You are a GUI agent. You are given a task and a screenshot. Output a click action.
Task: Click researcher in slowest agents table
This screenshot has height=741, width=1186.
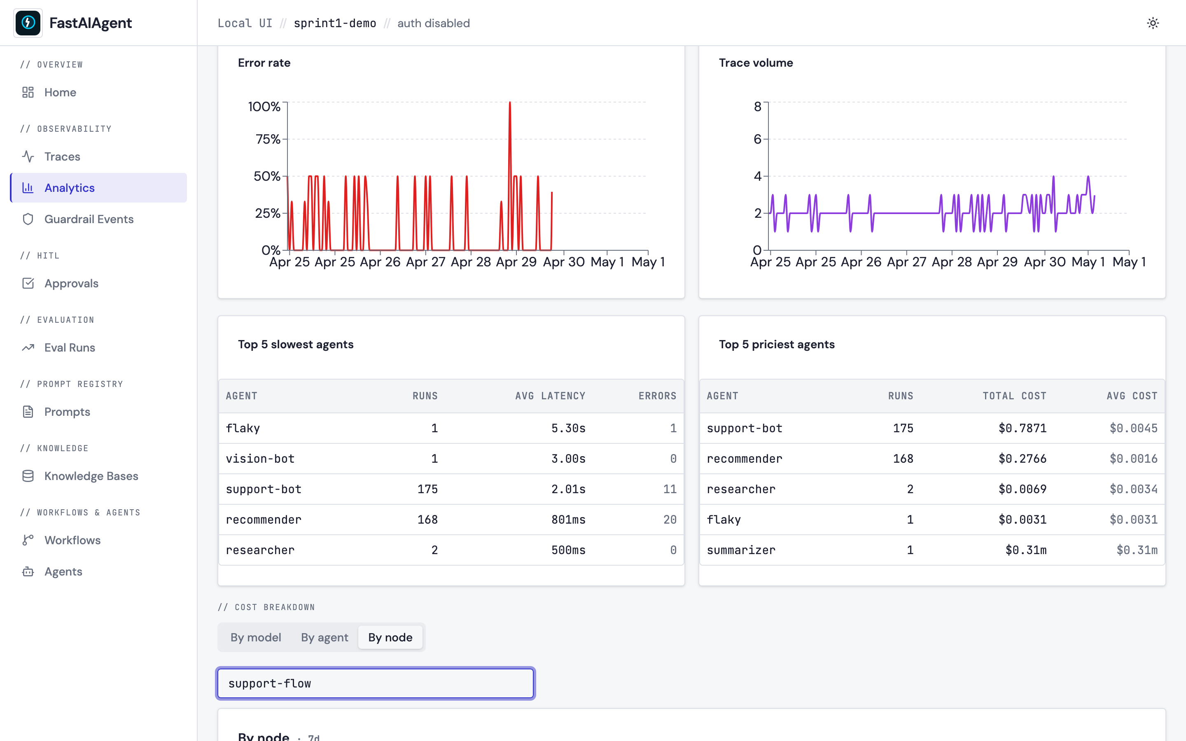(x=451, y=550)
